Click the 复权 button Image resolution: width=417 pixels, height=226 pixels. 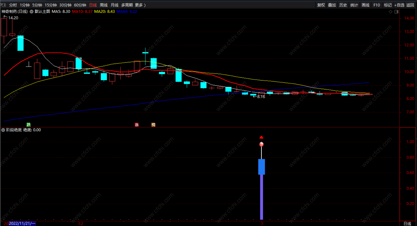(321, 5)
